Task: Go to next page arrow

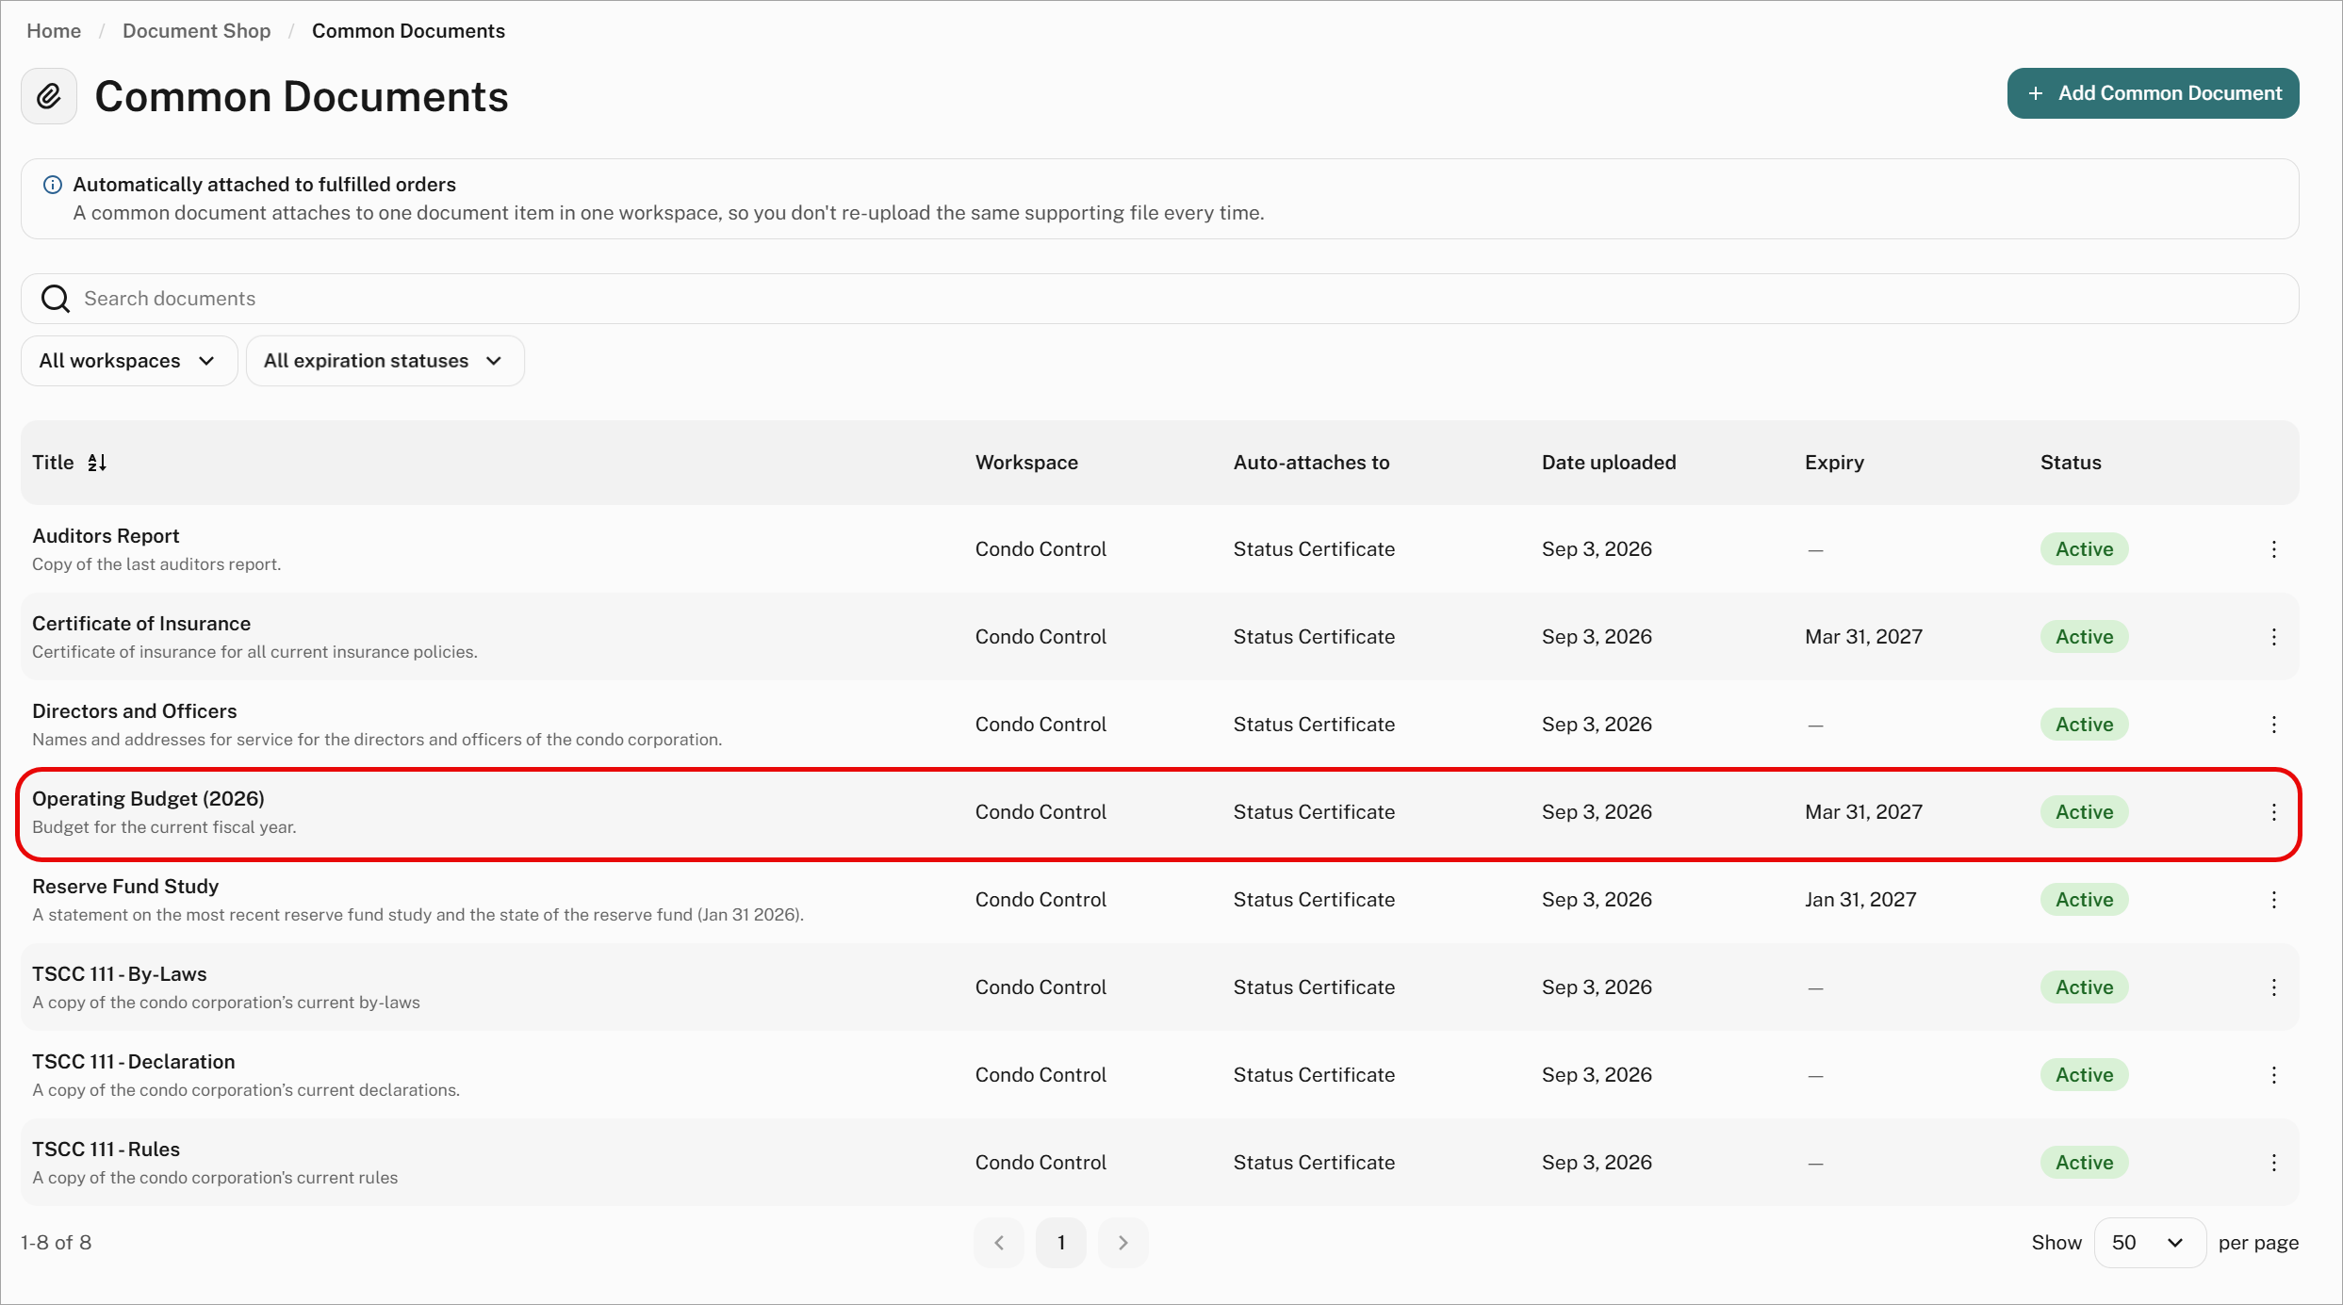Action: (1122, 1243)
